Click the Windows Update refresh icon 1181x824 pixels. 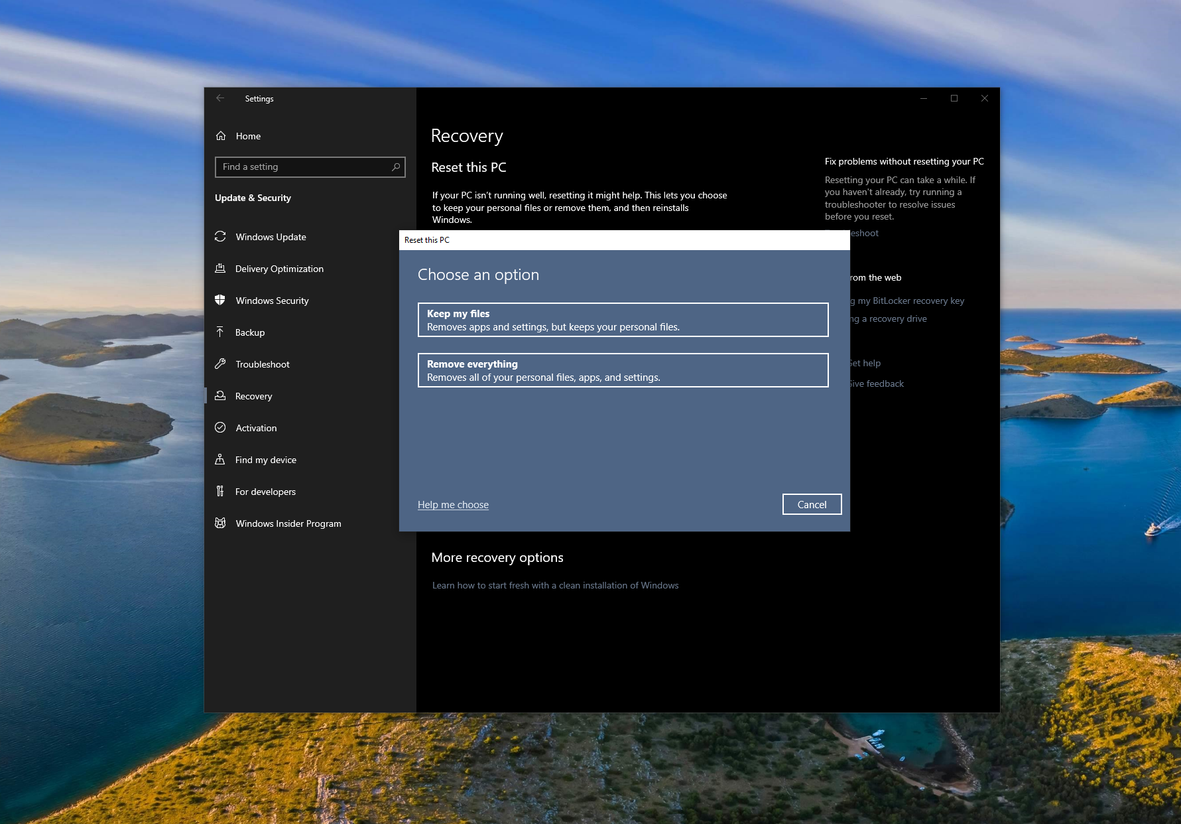coord(220,237)
